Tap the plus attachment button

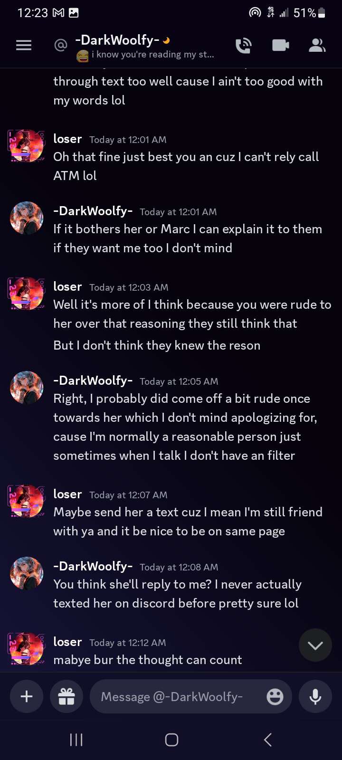pos(27,696)
